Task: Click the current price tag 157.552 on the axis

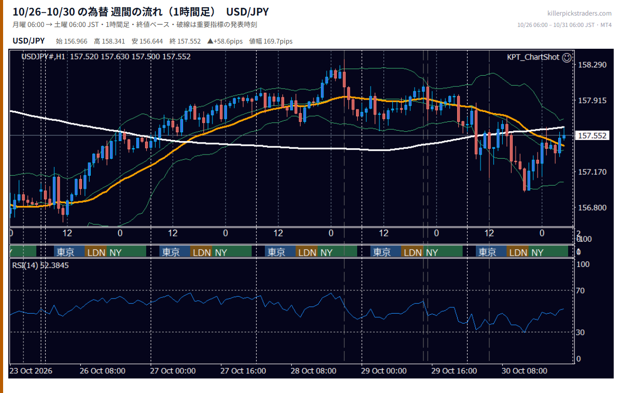Action: [x=592, y=135]
